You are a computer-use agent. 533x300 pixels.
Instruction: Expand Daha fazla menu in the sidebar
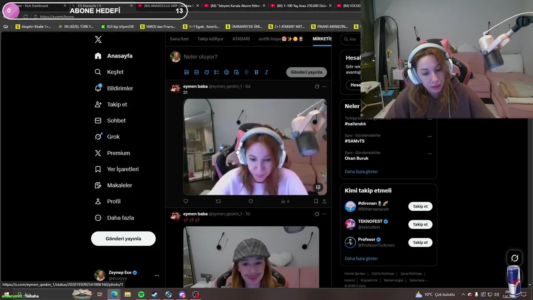pos(114,218)
